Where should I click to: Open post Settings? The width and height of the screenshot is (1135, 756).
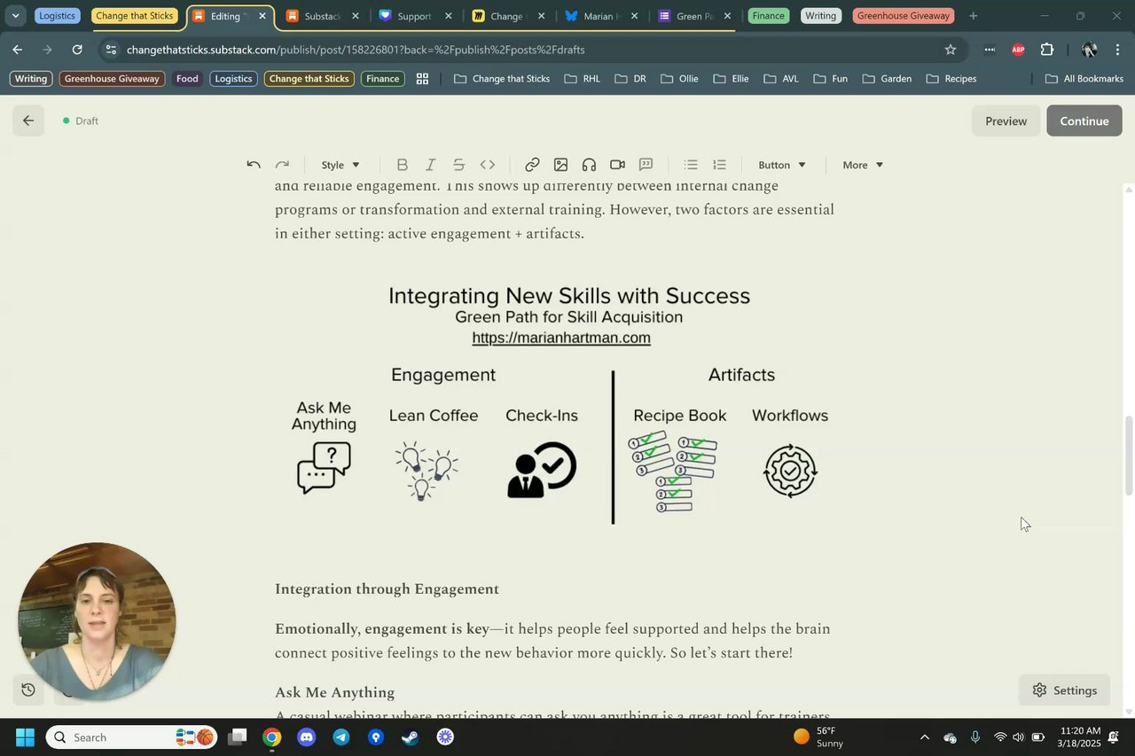click(1064, 690)
